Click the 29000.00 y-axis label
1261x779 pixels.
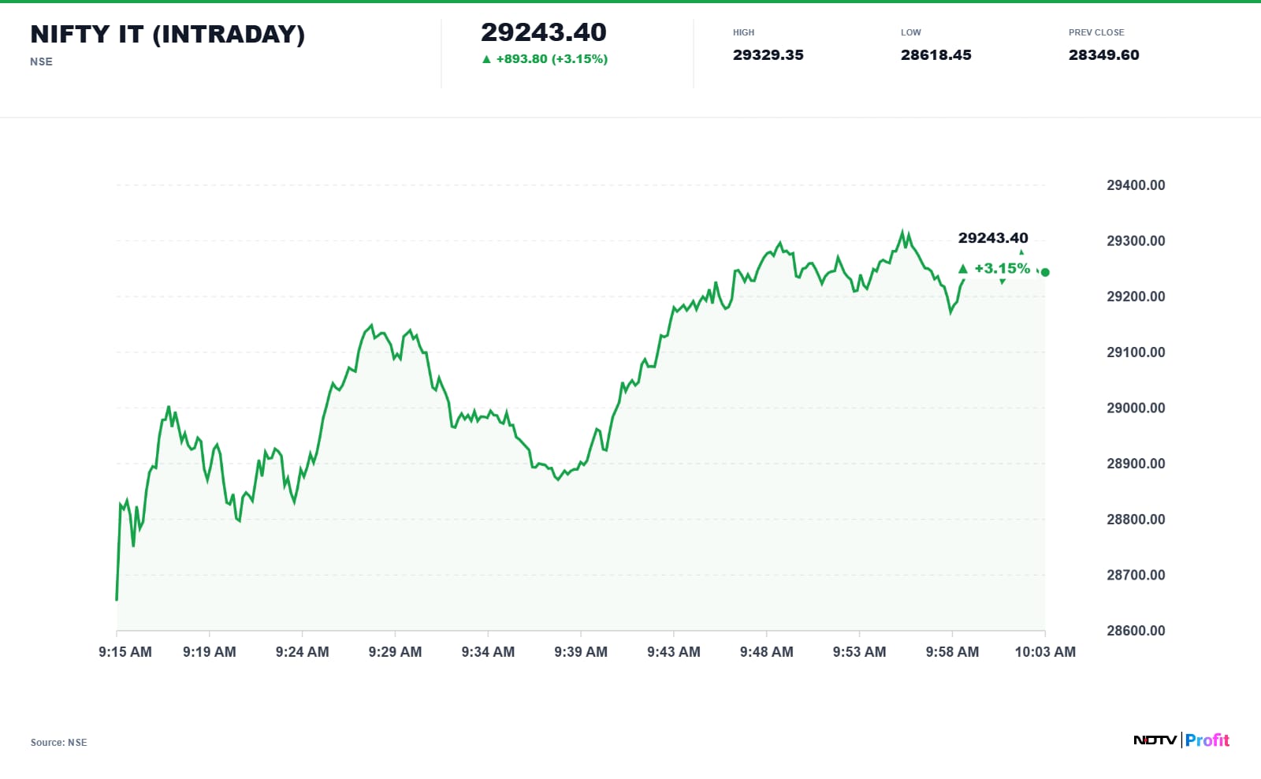point(1136,408)
